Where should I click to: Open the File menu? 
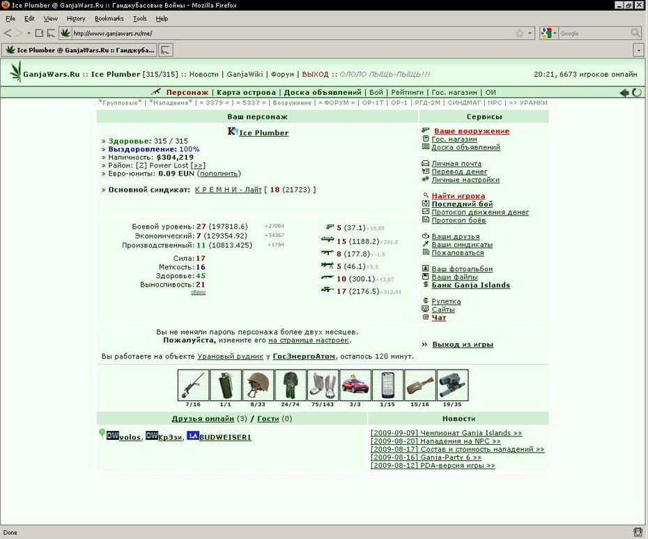pyautogui.click(x=10, y=19)
